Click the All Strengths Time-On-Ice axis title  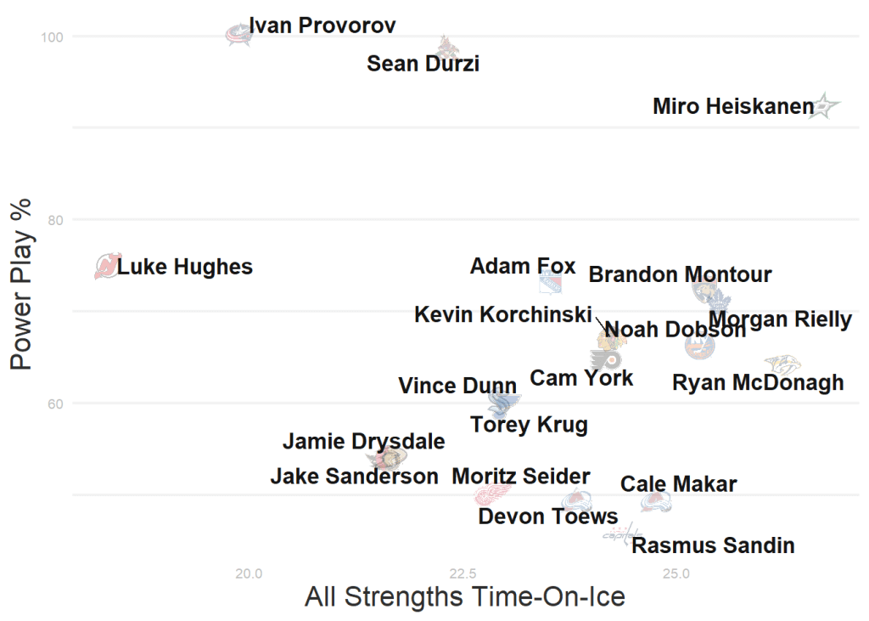(x=464, y=596)
